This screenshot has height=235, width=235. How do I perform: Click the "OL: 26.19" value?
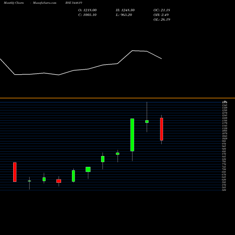pos(162,20)
